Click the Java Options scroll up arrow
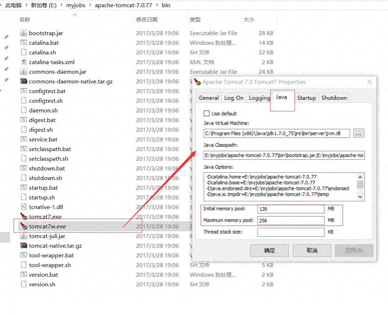Screen dimensions: 388x315 (360, 177)
